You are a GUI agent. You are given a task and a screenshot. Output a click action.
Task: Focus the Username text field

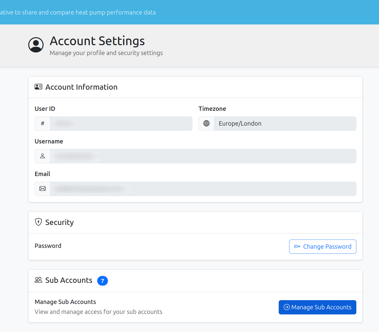[203, 156]
